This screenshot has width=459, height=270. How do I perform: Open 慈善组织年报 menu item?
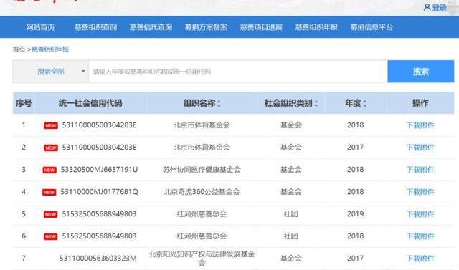point(316,27)
